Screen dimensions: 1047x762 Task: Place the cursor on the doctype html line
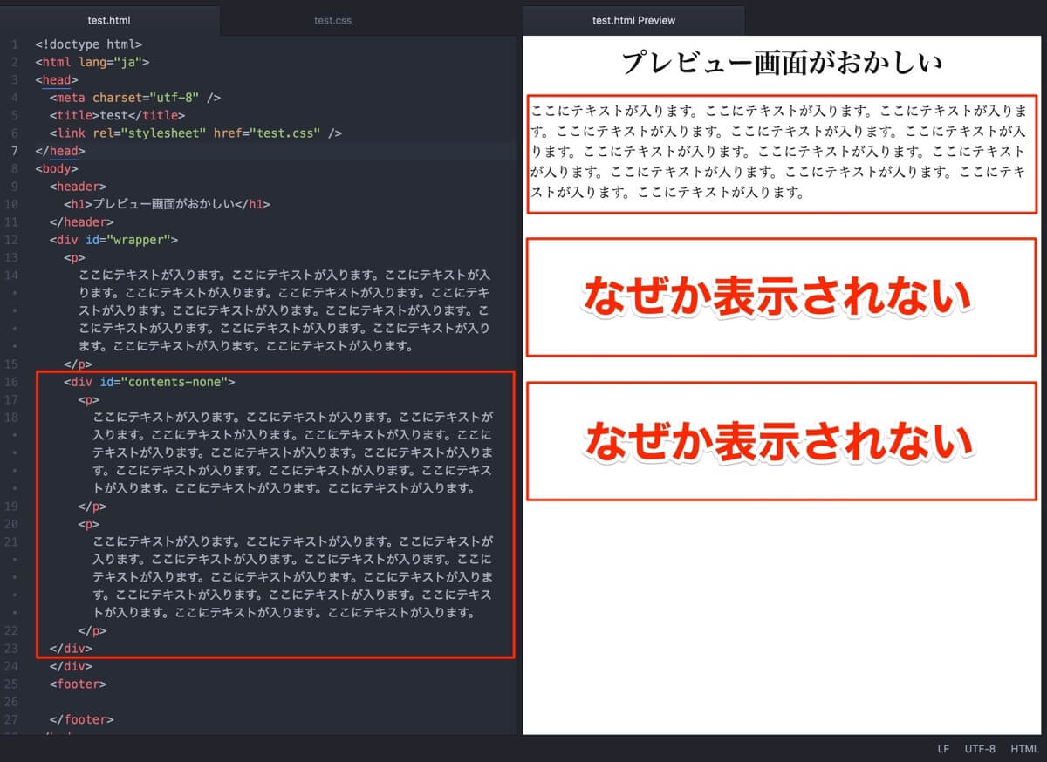89,44
